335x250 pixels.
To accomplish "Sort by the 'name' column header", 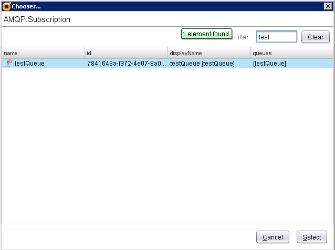I will (43, 53).
